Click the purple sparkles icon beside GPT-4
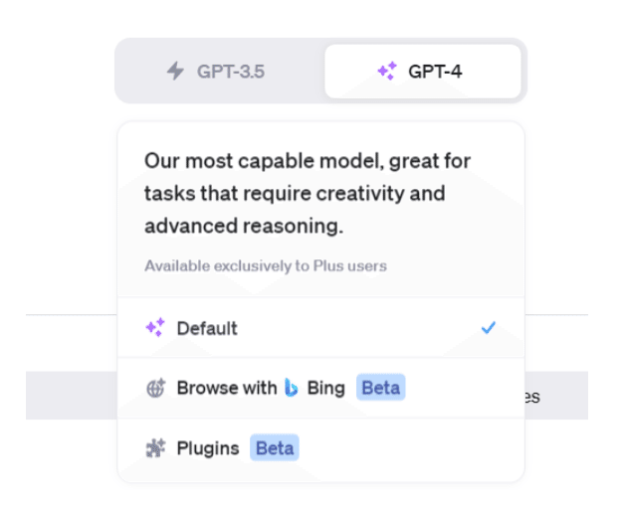Image resolution: width=626 pixels, height=505 pixels. (x=387, y=71)
